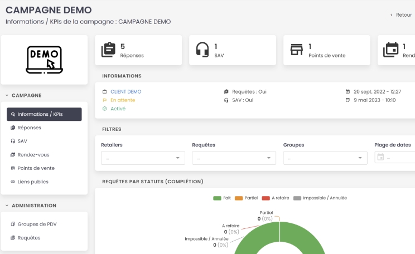This screenshot has width=415, height=254.
Task: Open the CLIENT DEMO link
Action: click(126, 92)
